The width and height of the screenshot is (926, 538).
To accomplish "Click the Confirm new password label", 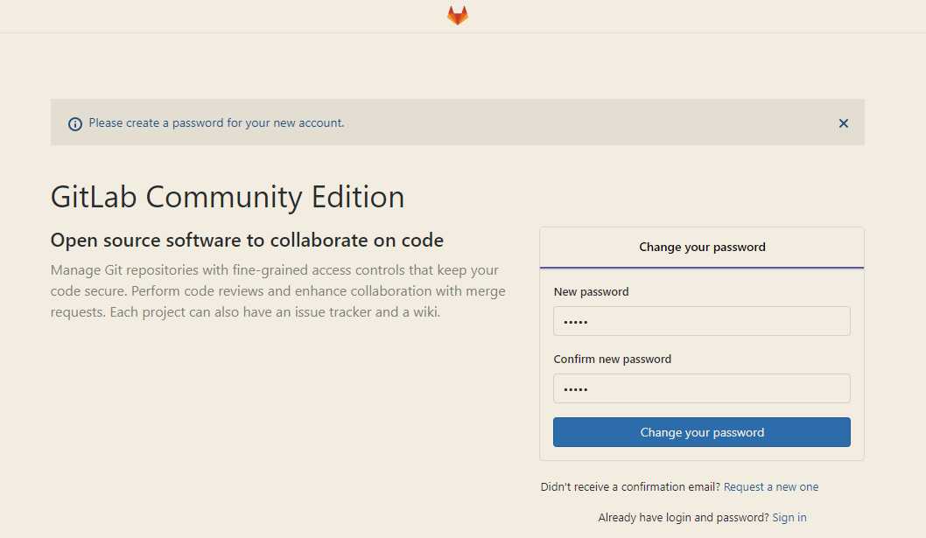I will click(613, 359).
